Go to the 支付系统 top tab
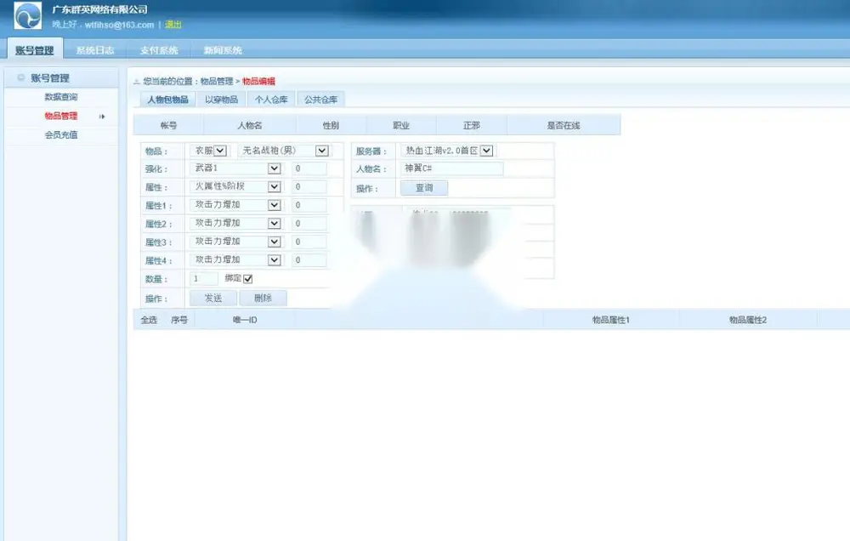 (159, 50)
